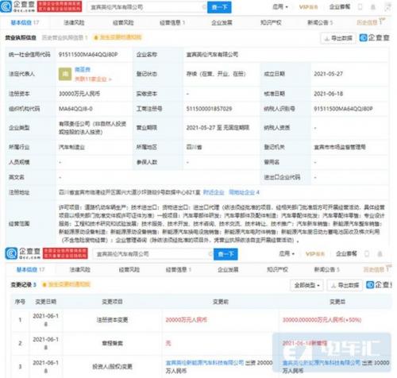Image resolution: width=397 pixels, height=378 pixels.
Task: Click the red 20000万元人民币 value in 变更前 column
Action: [186, 320]
